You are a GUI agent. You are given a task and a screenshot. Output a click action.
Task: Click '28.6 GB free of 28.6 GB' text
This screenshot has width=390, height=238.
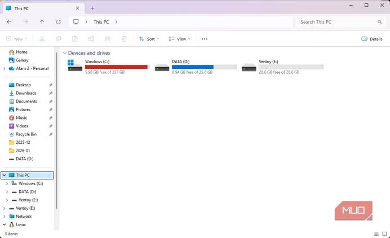tap(279, 72)
